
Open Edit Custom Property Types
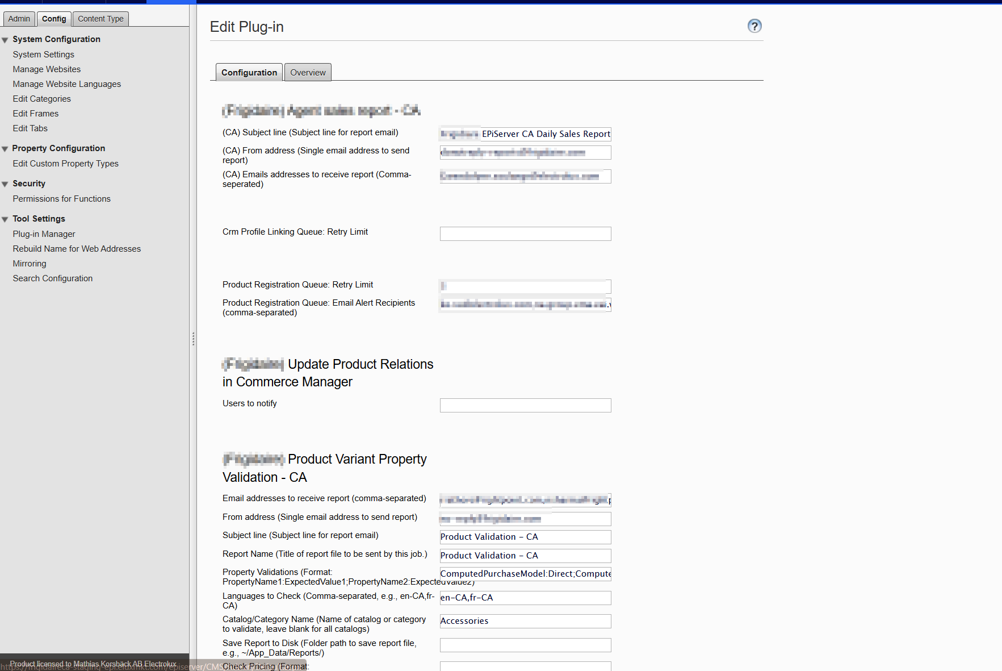tap(65, 164)
